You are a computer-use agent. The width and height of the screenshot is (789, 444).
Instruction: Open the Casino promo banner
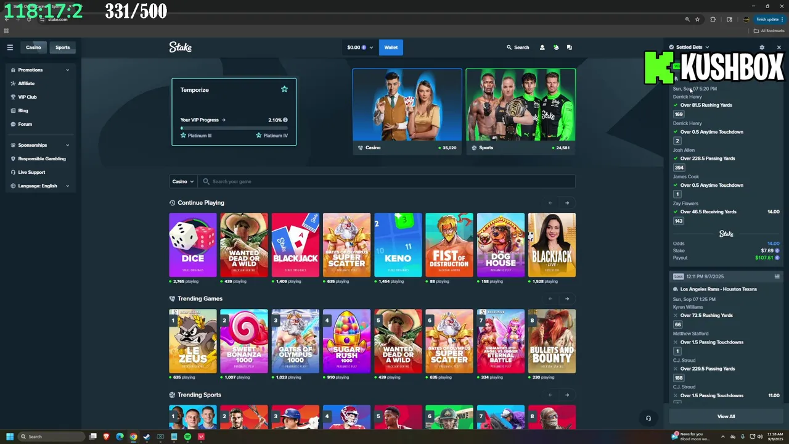pos(407,111)
